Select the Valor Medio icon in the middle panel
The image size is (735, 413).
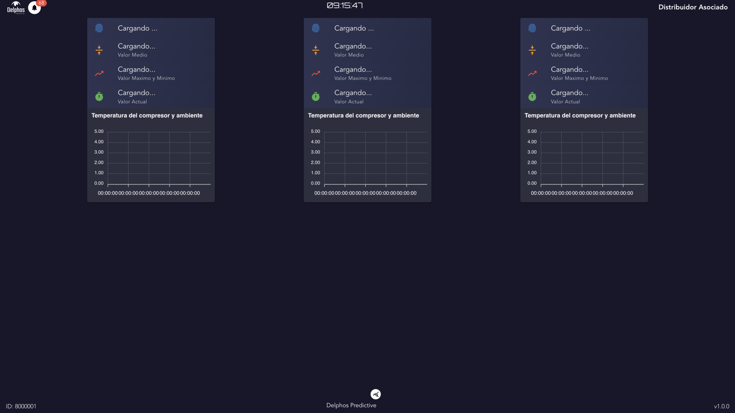tap(315, 50)
